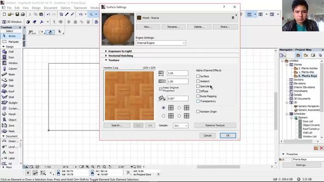The image size is (324, 182).
Task: Select the Mesh tool
Action: [x=11, y=131]
